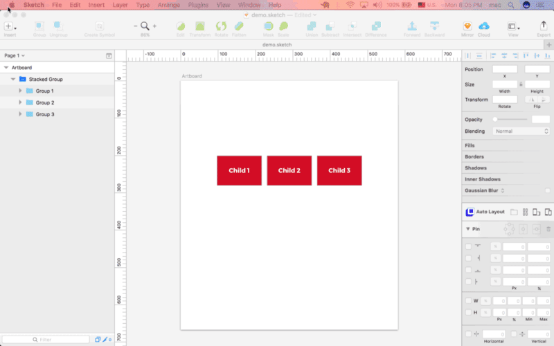Collapse the Pin section
The width and height of the screenshot is (554, 346).
(x=468, y=229)
